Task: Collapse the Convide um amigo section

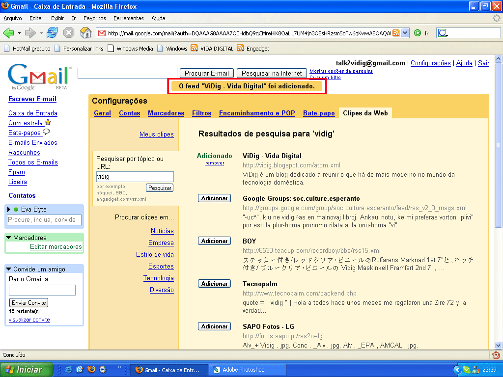Action: click(9, 269)
